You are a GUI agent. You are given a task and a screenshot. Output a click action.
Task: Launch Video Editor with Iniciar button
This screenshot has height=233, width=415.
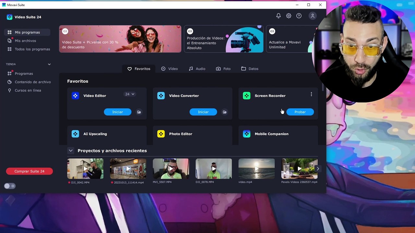point(117,112)
